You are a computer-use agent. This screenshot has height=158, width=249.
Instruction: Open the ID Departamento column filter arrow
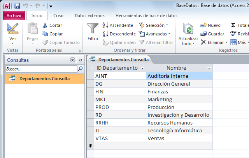point(143,68)
